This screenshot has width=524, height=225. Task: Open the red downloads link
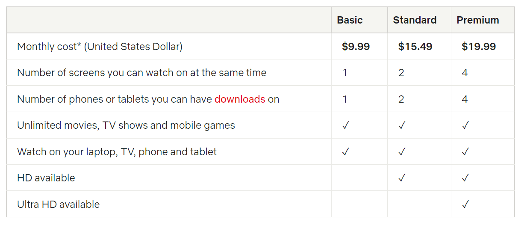click(240, 99)
